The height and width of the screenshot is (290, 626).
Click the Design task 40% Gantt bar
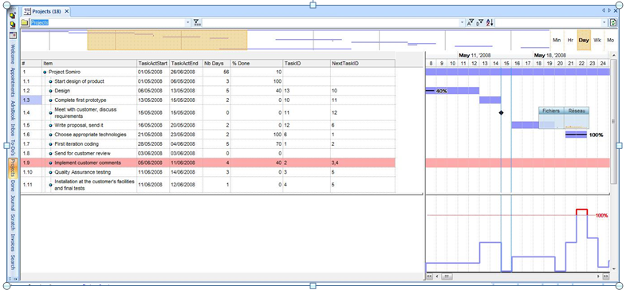(x=452, y=91)
